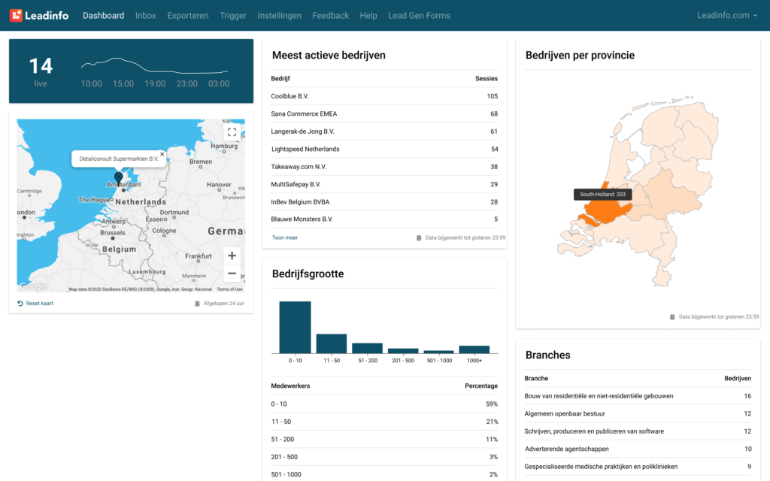Select the Blauwe Monsters B.V. row

(x=384, y=219)
